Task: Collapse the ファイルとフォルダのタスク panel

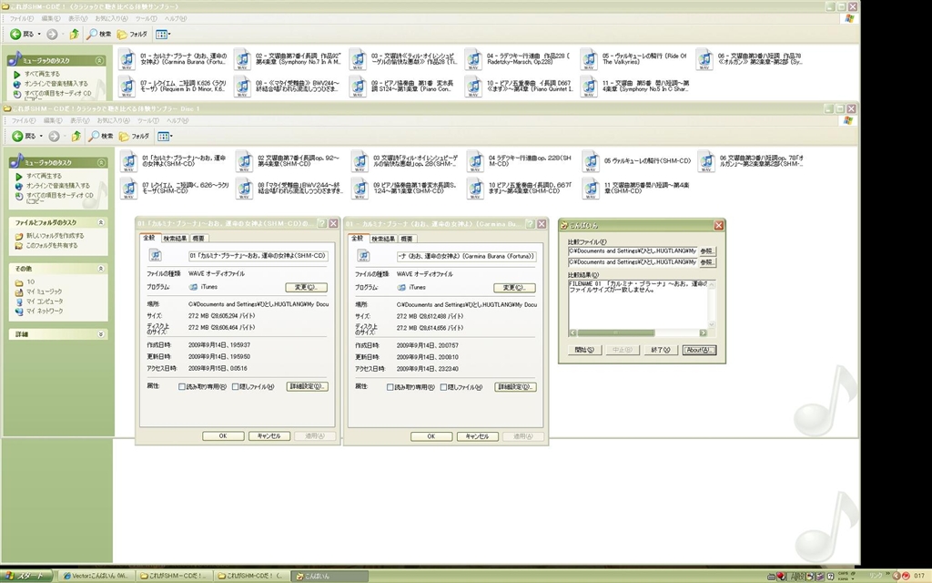Action: (100, 222)
